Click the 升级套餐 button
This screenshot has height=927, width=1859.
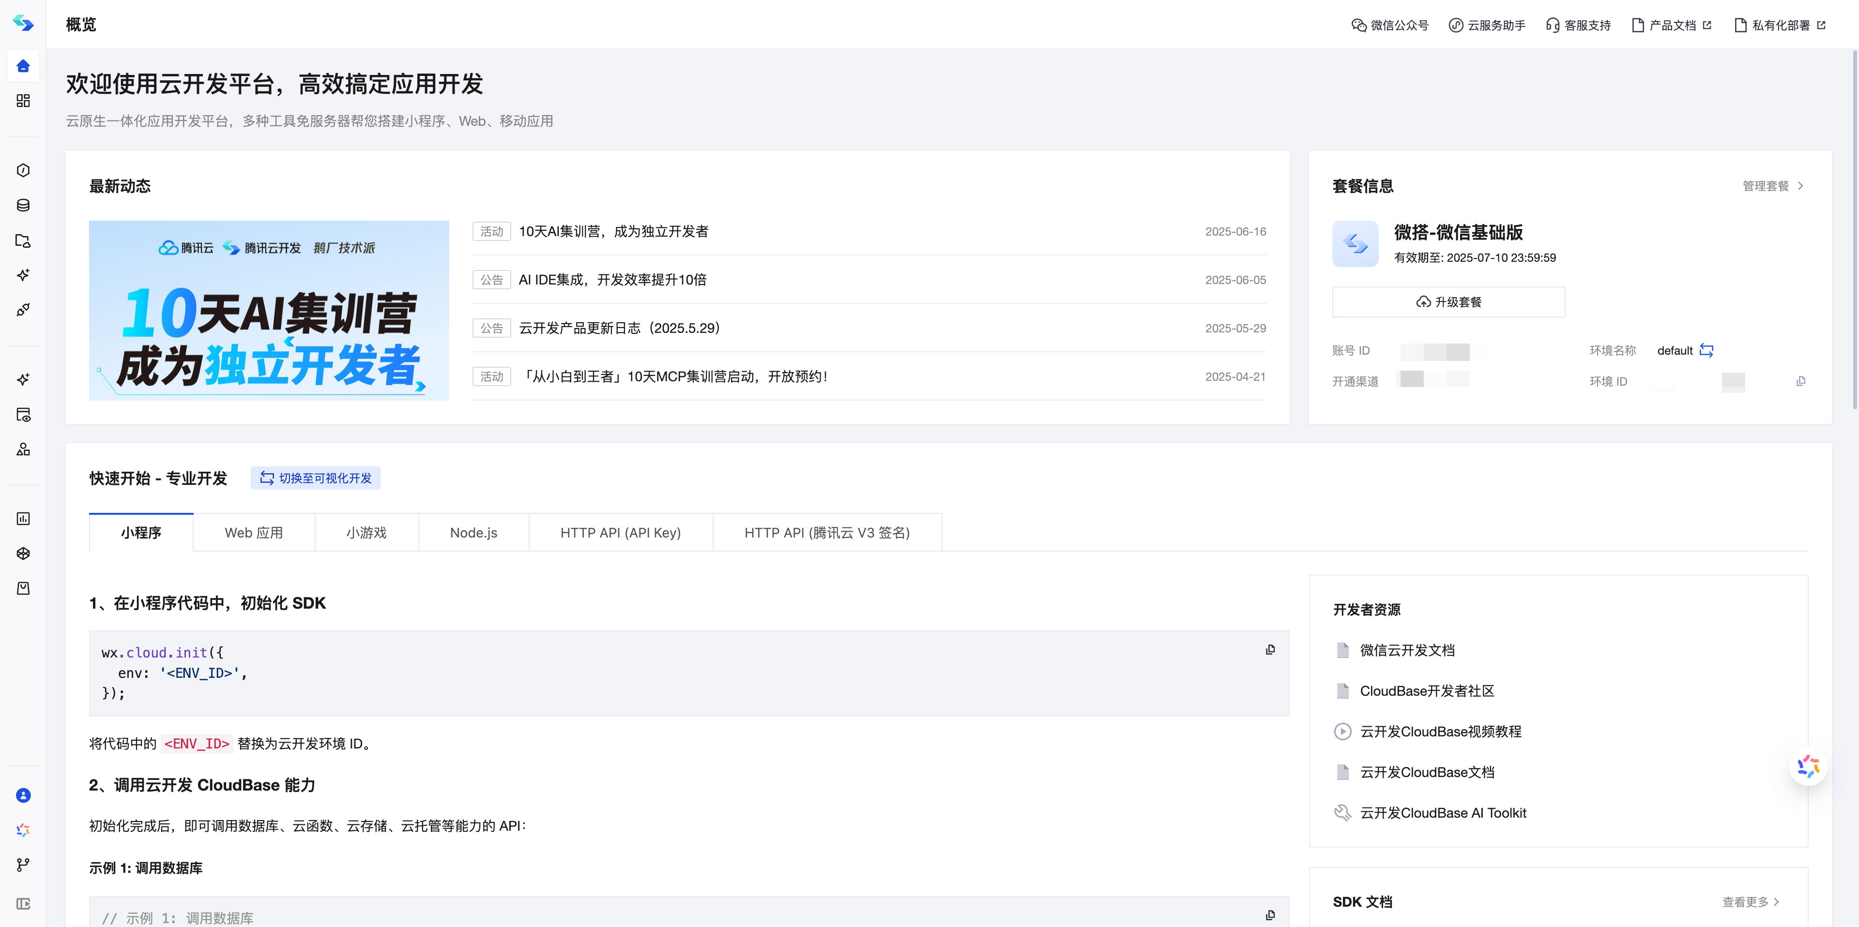pyautogui.click(x=1448, y=301)
